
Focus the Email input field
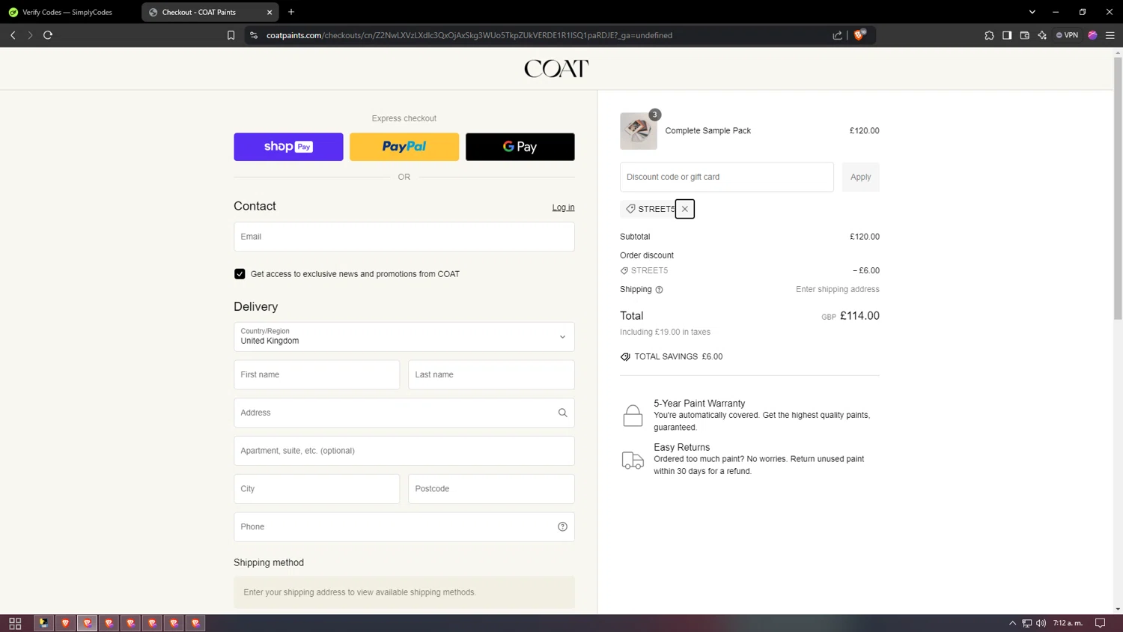click(404, 237)
